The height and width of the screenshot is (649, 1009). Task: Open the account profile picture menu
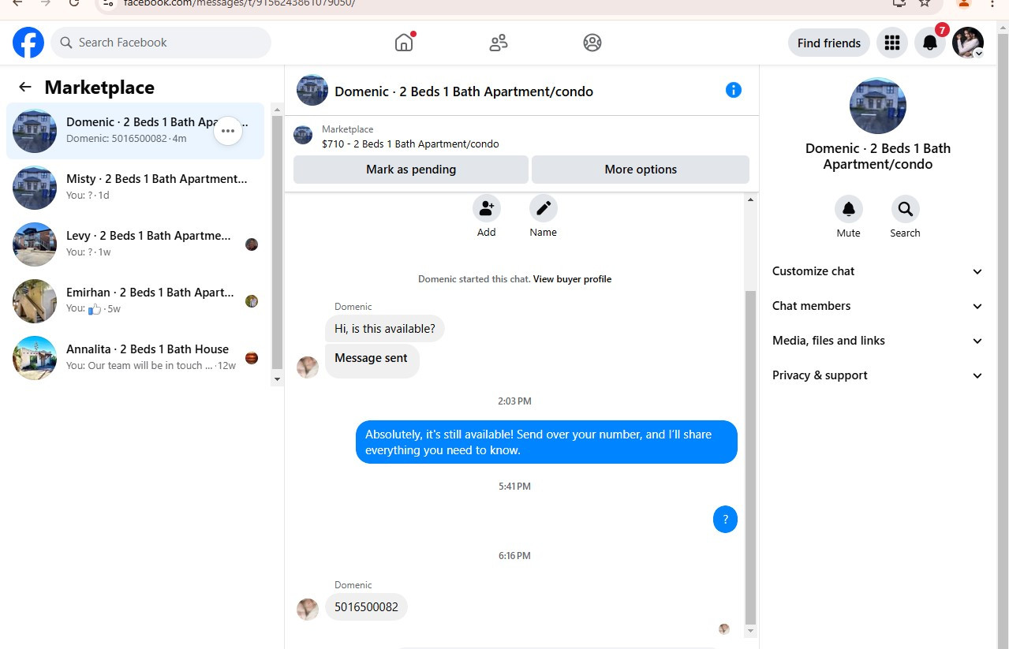[x=967, y=43]
